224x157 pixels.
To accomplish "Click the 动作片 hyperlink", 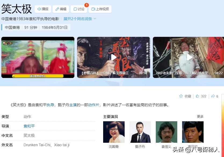I will click(x=93, y=105).
